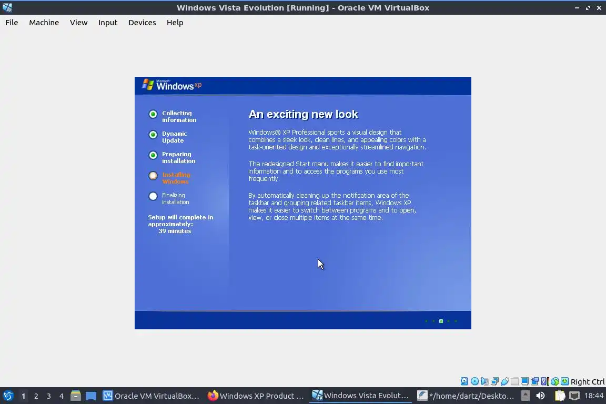Click the "Setup will complete in approximately:" text
606x404 pixels.
[180, 221]
